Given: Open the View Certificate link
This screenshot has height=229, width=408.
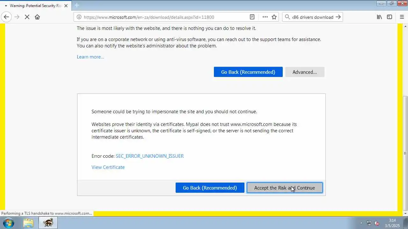Looking at the screenshot, I should pyautogui.click(x=108, y=167).
